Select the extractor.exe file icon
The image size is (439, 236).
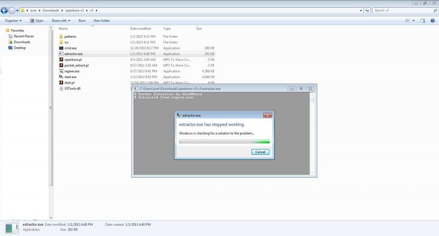point(61,54)
